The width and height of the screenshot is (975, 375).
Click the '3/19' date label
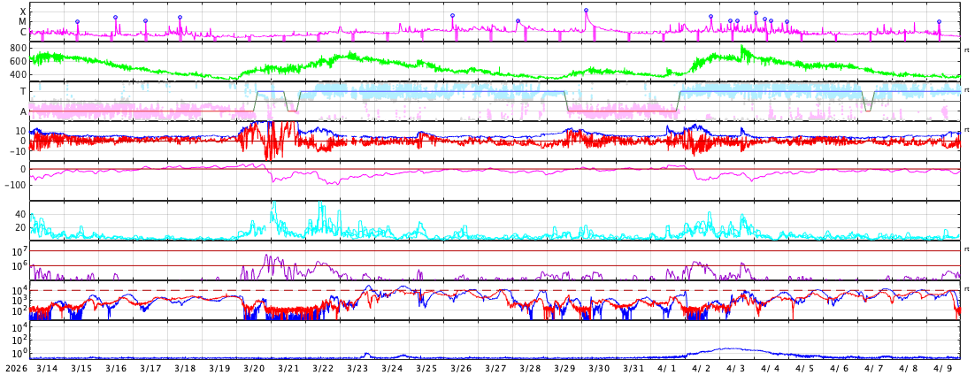click(219, 368)
